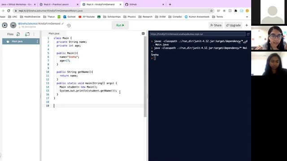The height and width of the screenshot is (161, 287).
Task: Open the Tennis bookmarks folder
Action: pos(217,17)
